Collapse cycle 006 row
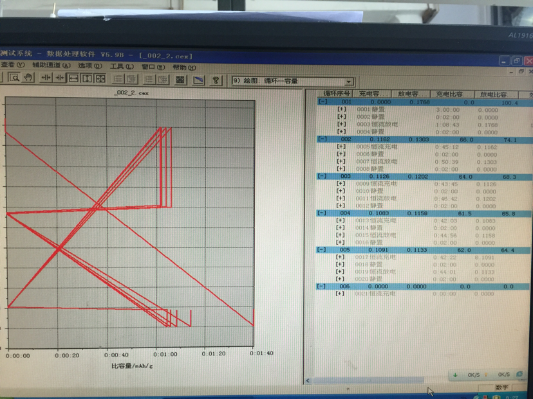This screenshot has height=399, width=533. click(x=321, y=286)
